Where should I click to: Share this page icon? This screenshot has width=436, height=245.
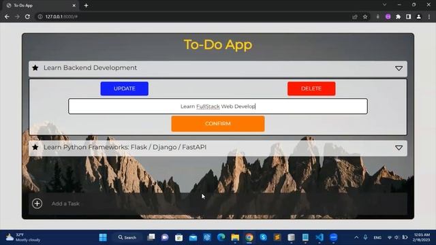(354, 17)
